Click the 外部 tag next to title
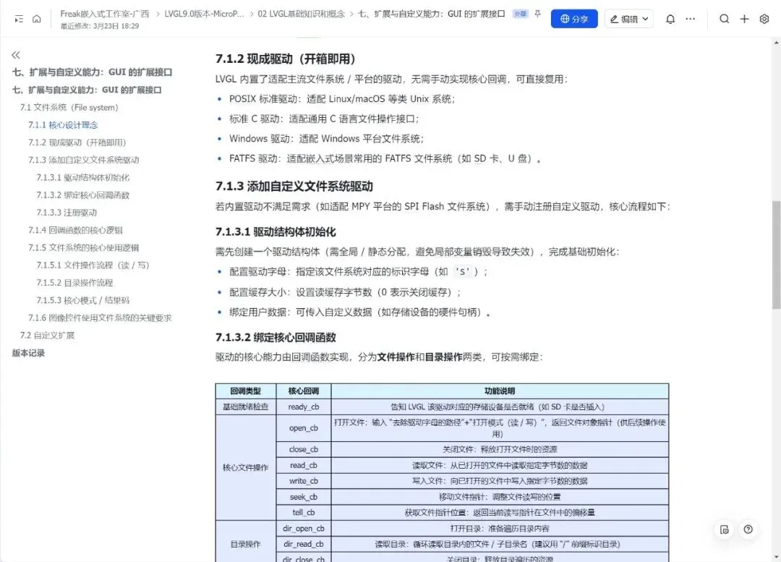Viewport: 781px width, 562px height. coord(520,14)
